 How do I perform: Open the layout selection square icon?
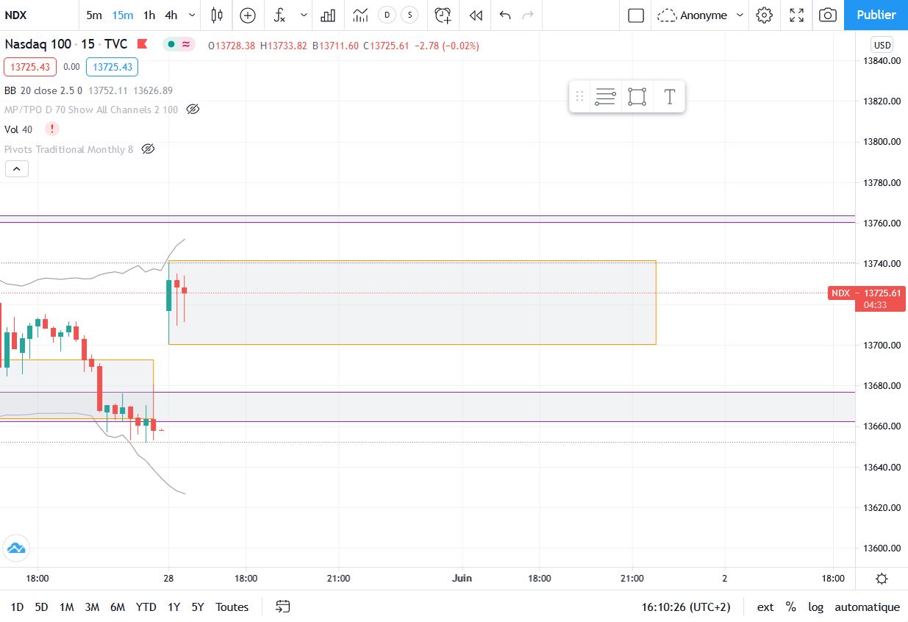click(636, 15)
